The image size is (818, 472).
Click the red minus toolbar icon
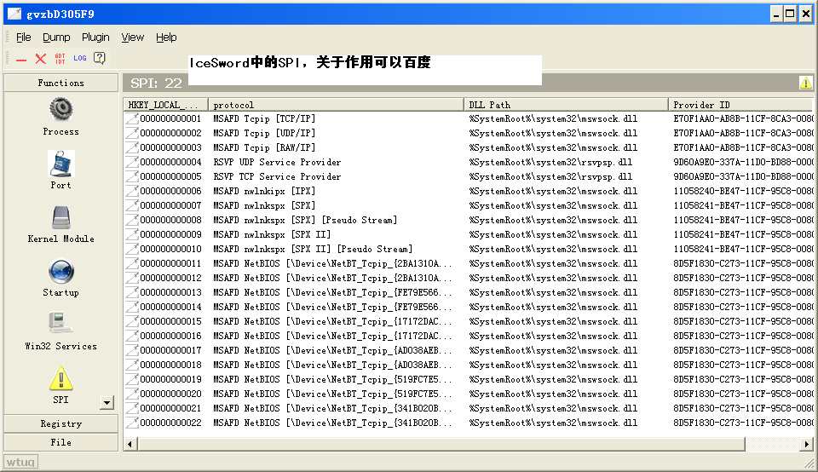21,60
